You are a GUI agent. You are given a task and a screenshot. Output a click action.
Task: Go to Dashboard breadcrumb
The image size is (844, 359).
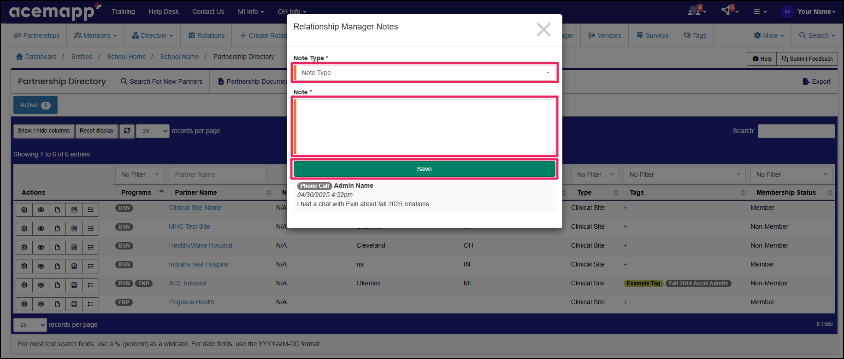36,57
